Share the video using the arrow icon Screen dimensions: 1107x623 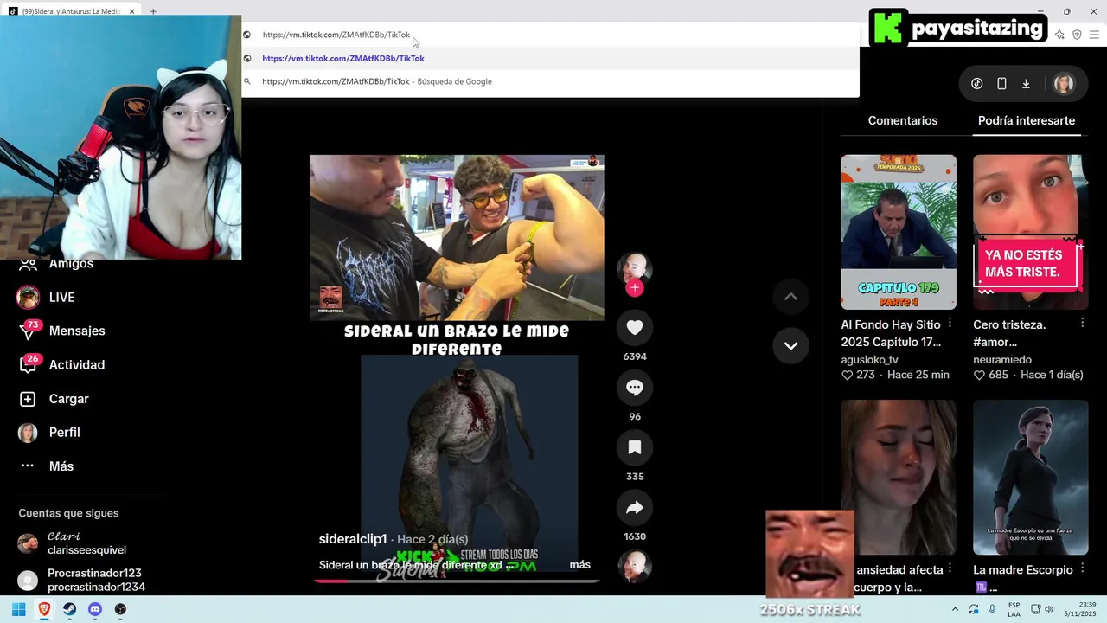[x=635, y=508]
